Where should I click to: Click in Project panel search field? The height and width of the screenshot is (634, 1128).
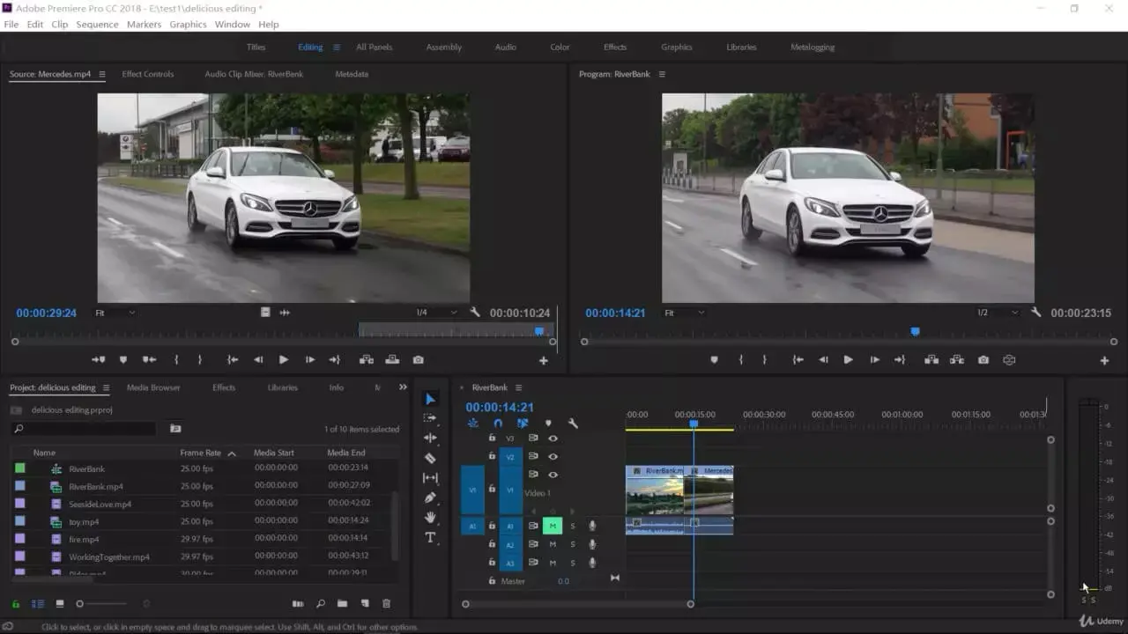pos(84,429)
